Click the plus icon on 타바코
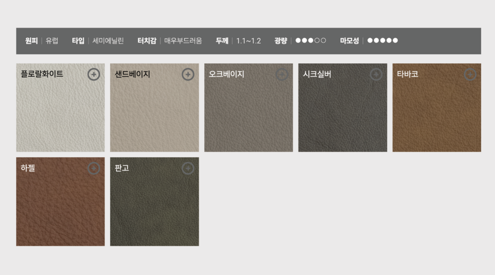 [470, 74]
